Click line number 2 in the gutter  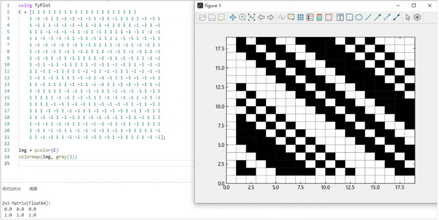click(x=8, y=12)
